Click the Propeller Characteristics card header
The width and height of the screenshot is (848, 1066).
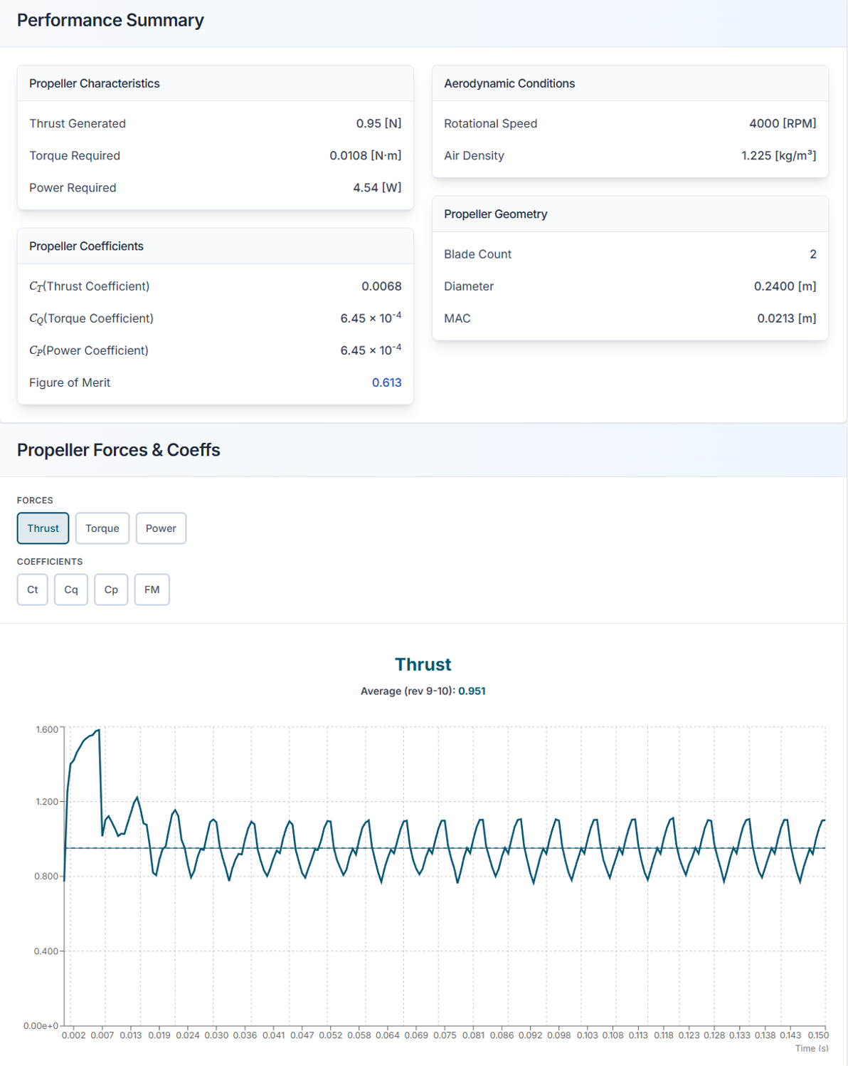(x=95, y=83)
